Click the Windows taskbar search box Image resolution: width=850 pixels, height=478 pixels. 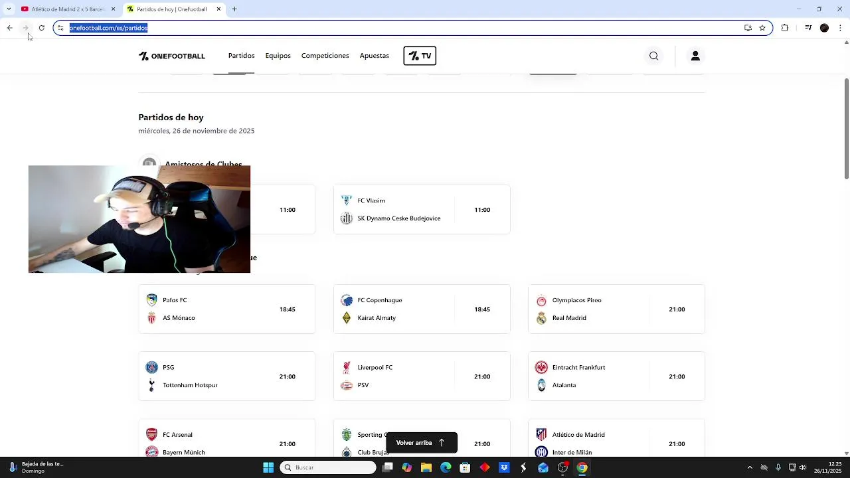(x=328, y=467)
